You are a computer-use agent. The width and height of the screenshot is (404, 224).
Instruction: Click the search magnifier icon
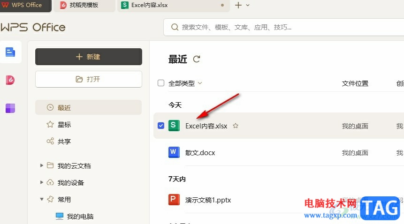[x=175, y=27]
